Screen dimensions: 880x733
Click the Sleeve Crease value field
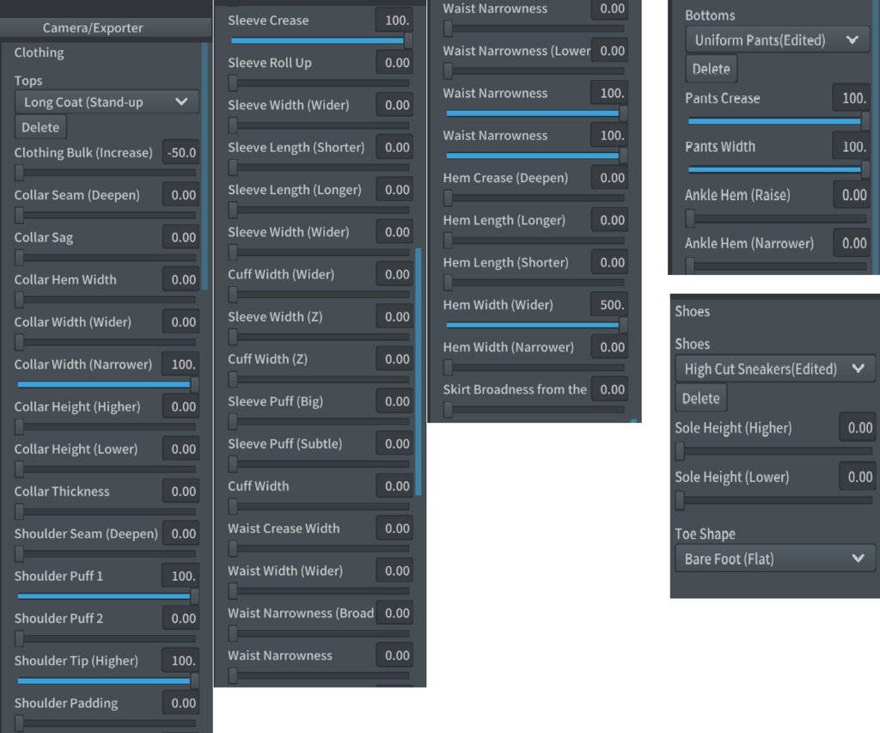(394, 21)
